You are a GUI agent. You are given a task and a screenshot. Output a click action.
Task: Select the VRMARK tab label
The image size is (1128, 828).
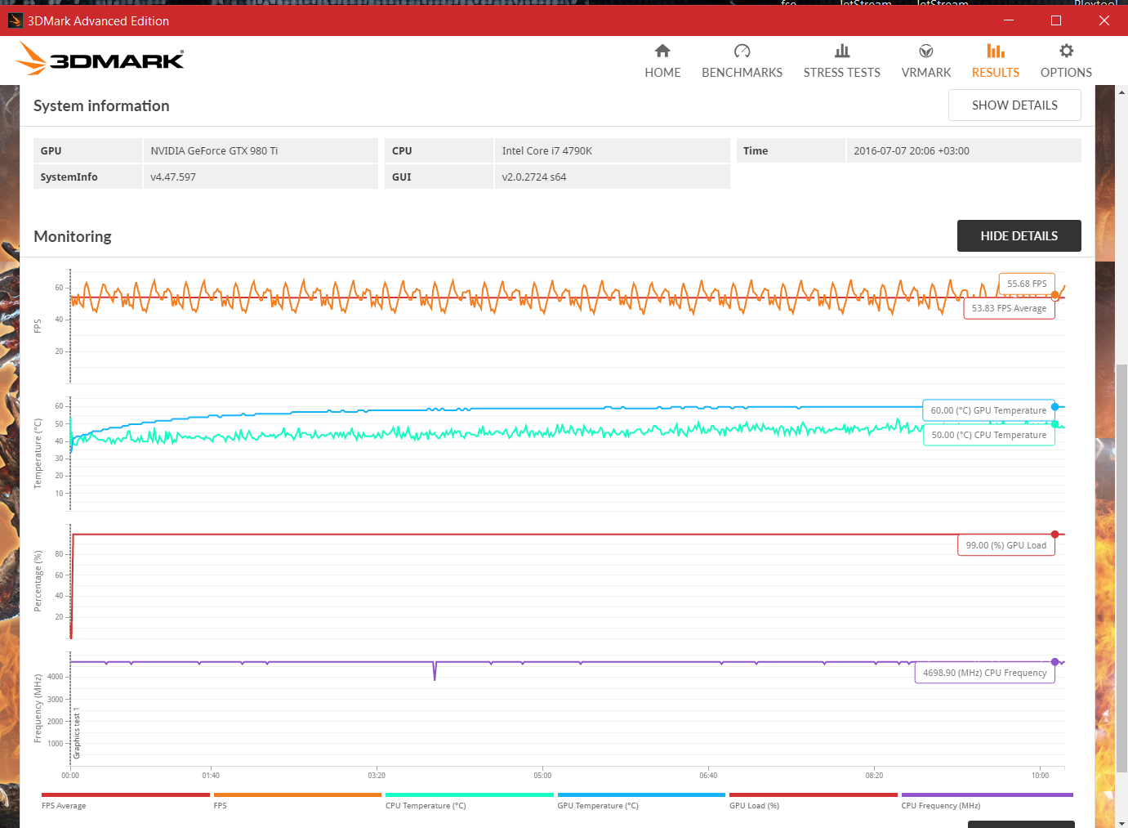click(x=926, y=73)
